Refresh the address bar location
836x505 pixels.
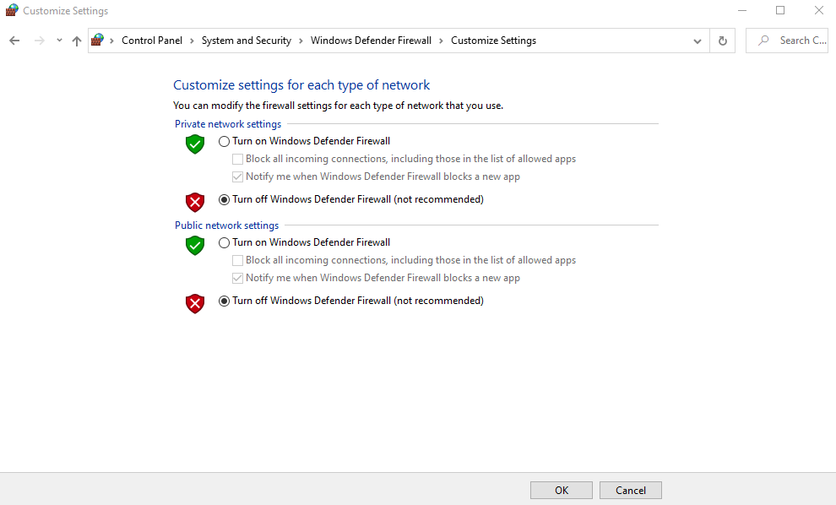[x=723, y=41]
